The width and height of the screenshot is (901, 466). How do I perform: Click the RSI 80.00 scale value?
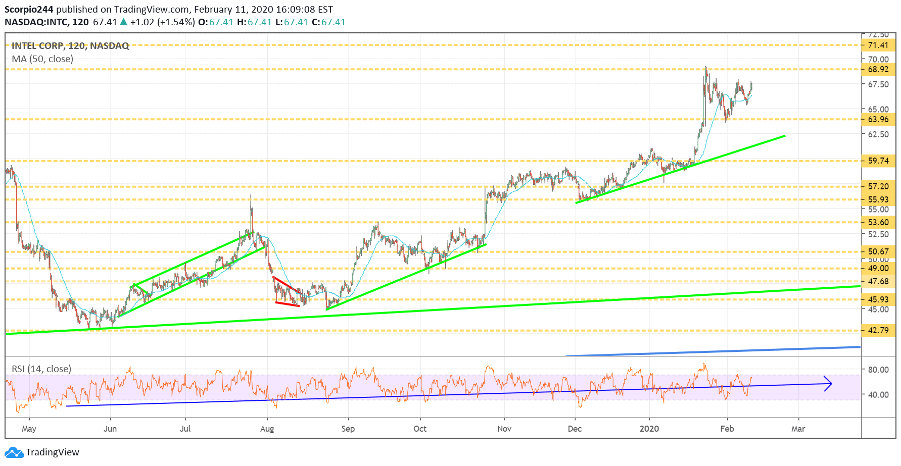(878, 370)
